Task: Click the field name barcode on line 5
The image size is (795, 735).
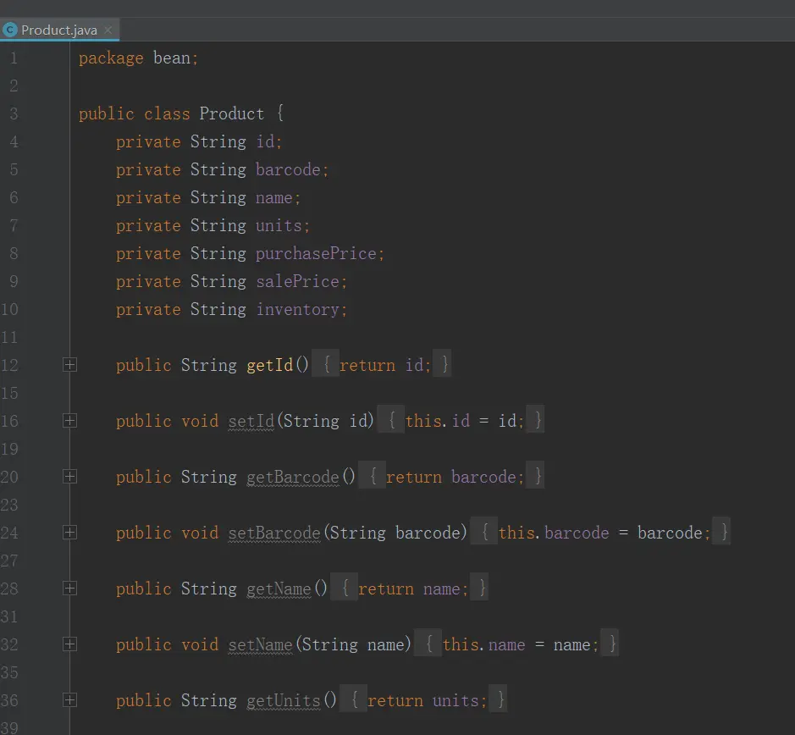Action: [x=288, y=169]
